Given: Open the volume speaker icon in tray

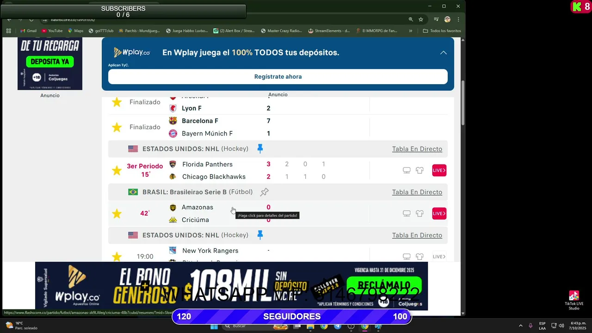Looking at the screenshot, I should [x=561, y=326].
